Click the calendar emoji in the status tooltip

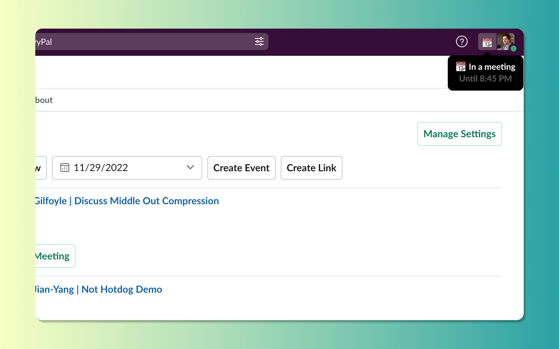click(x=460, y=67)
